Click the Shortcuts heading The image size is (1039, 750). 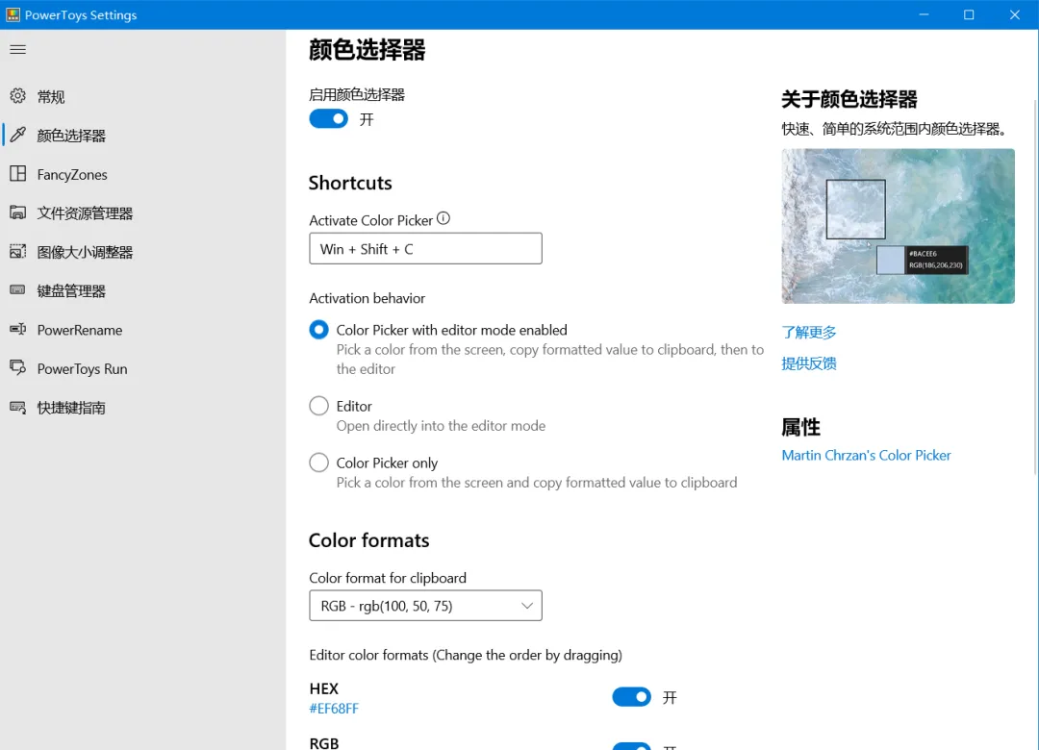point(350,183)
